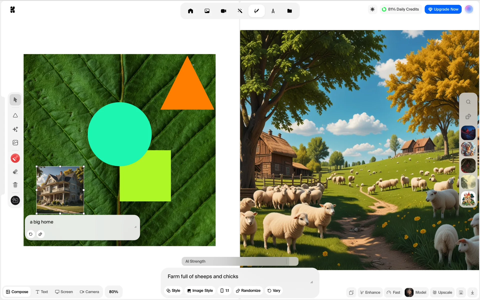Screen dimensions: 480x300
Task: Click the Upgrade Now button
Action: 443,9
